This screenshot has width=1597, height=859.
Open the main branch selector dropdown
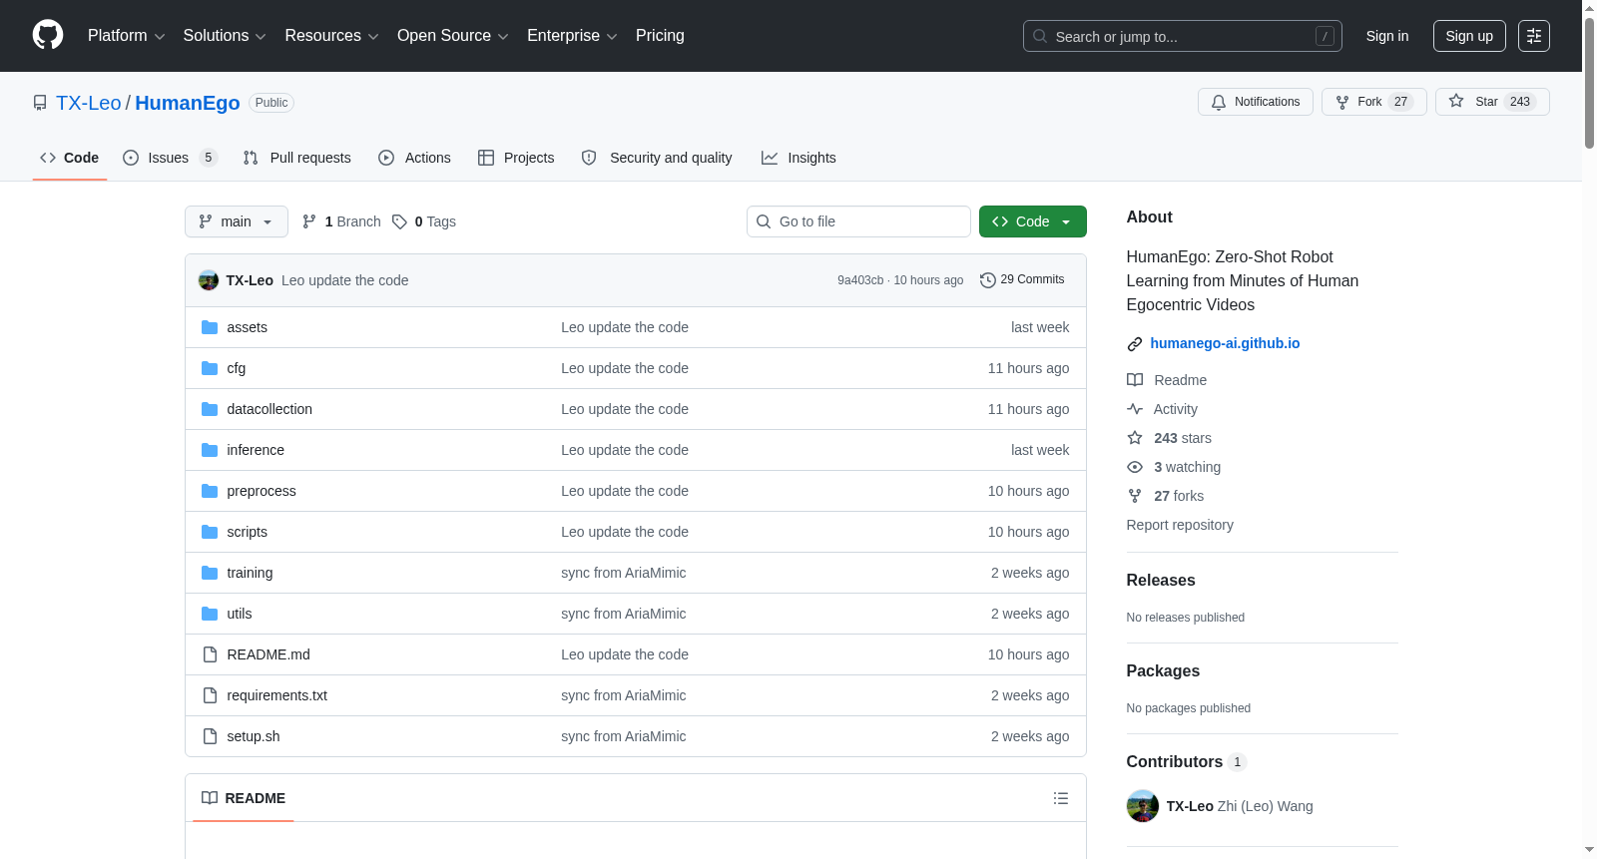237,221
